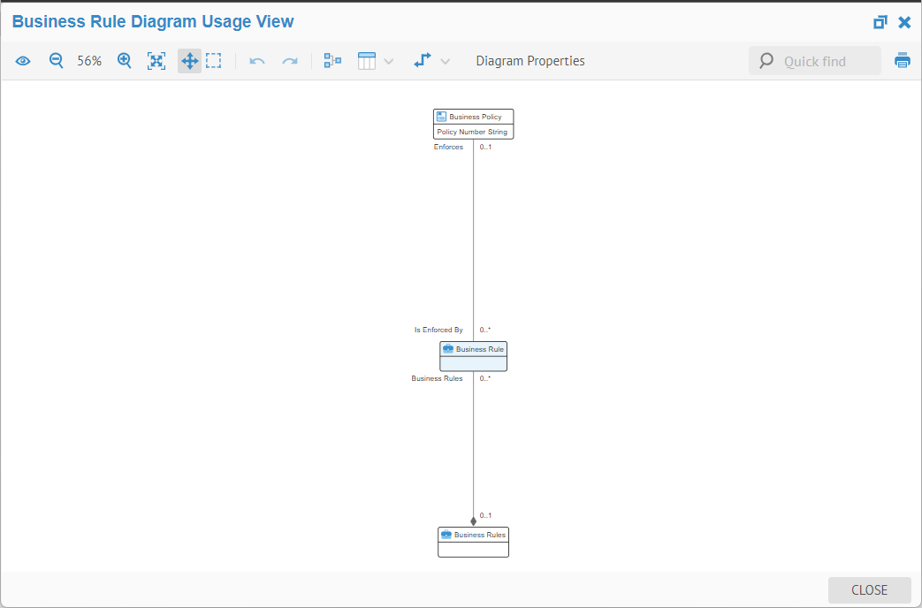Image resolution: width=922 pixels, height=608 pixels.
Task: Toggle the pan move tool
Action: pyautogui.click(x=189, y=61)
